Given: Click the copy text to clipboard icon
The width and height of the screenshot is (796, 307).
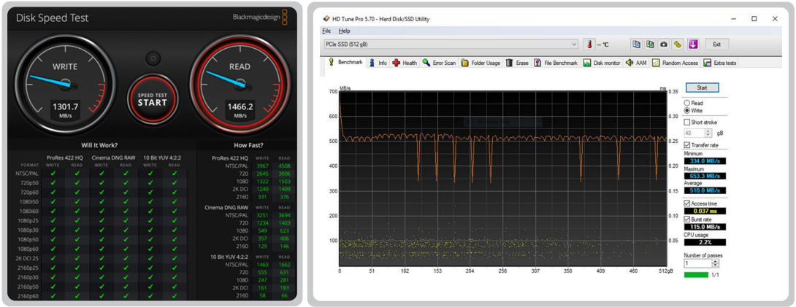Looking at the screenshot, I should pos(636,44).
